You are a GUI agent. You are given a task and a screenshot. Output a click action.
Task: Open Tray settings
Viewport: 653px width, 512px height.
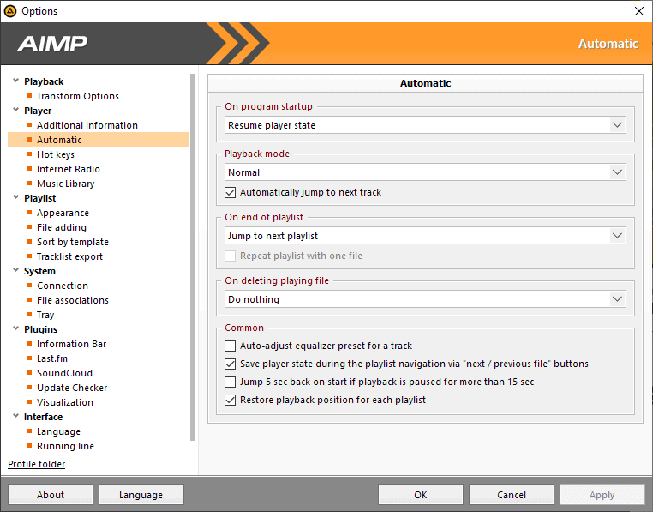(x=45, y=315)
